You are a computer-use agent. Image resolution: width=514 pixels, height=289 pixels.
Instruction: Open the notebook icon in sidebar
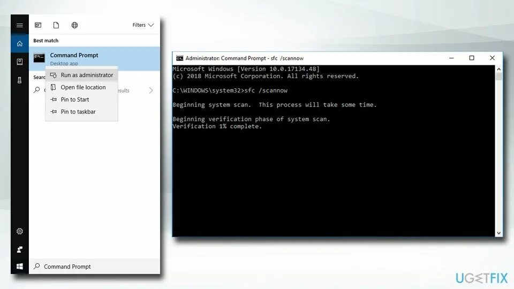tap(20, 62)
